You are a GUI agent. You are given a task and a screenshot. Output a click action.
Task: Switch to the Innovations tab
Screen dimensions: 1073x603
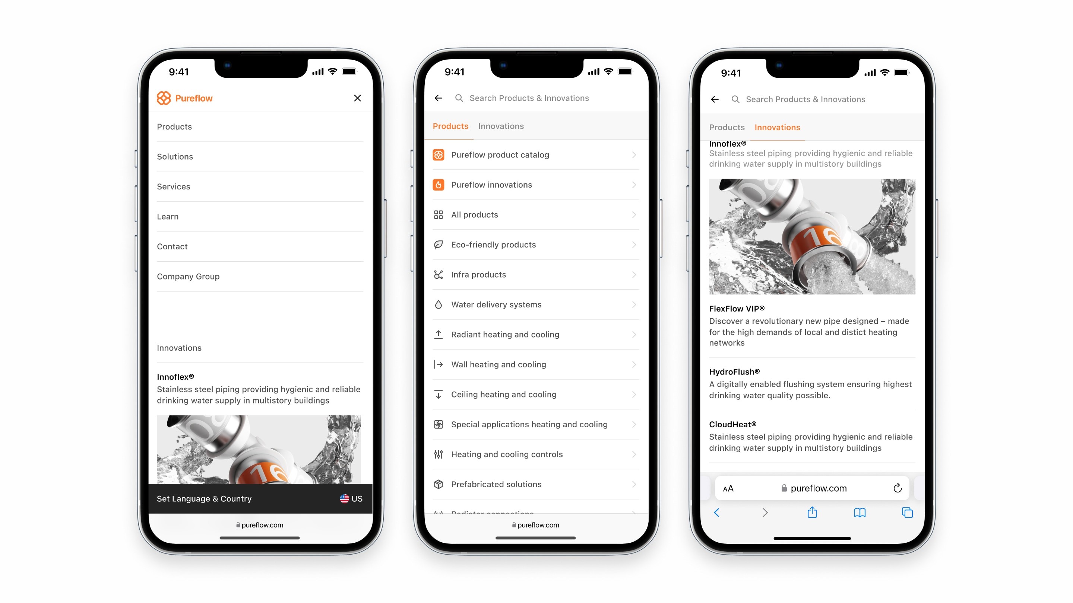click(x=501, y=126)
